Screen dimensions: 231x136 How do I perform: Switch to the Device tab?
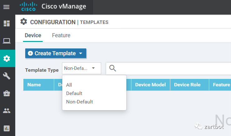point(33,35)
